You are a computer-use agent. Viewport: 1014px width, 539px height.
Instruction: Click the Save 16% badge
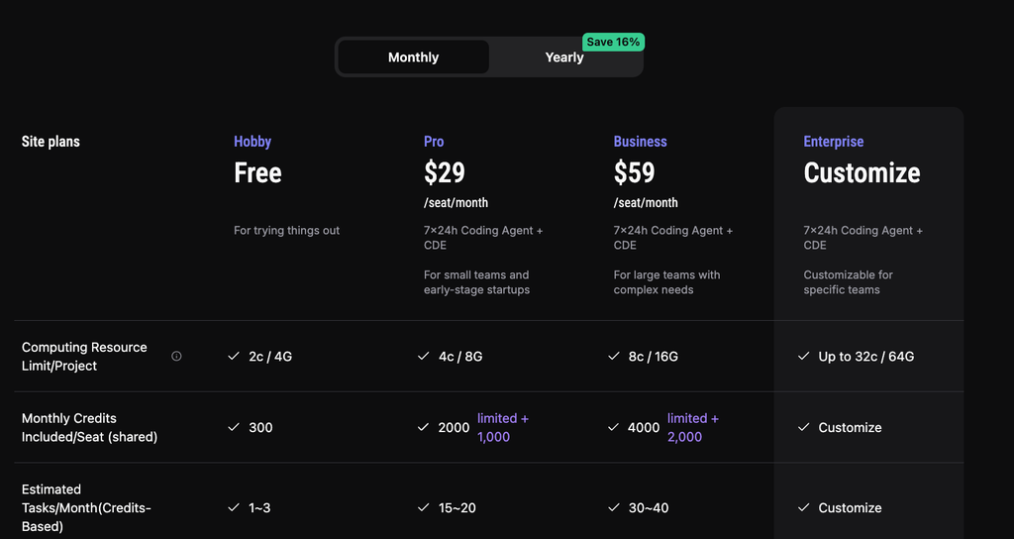[x=613, y=42]
